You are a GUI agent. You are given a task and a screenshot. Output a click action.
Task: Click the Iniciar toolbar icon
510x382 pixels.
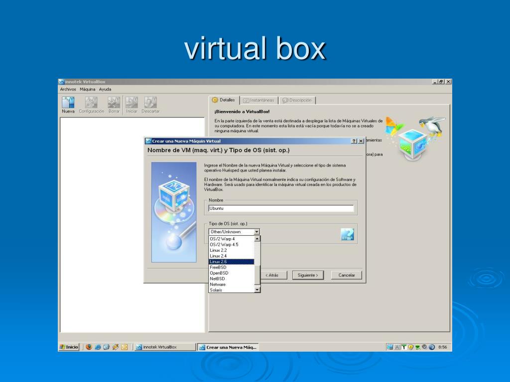[131, 105]
